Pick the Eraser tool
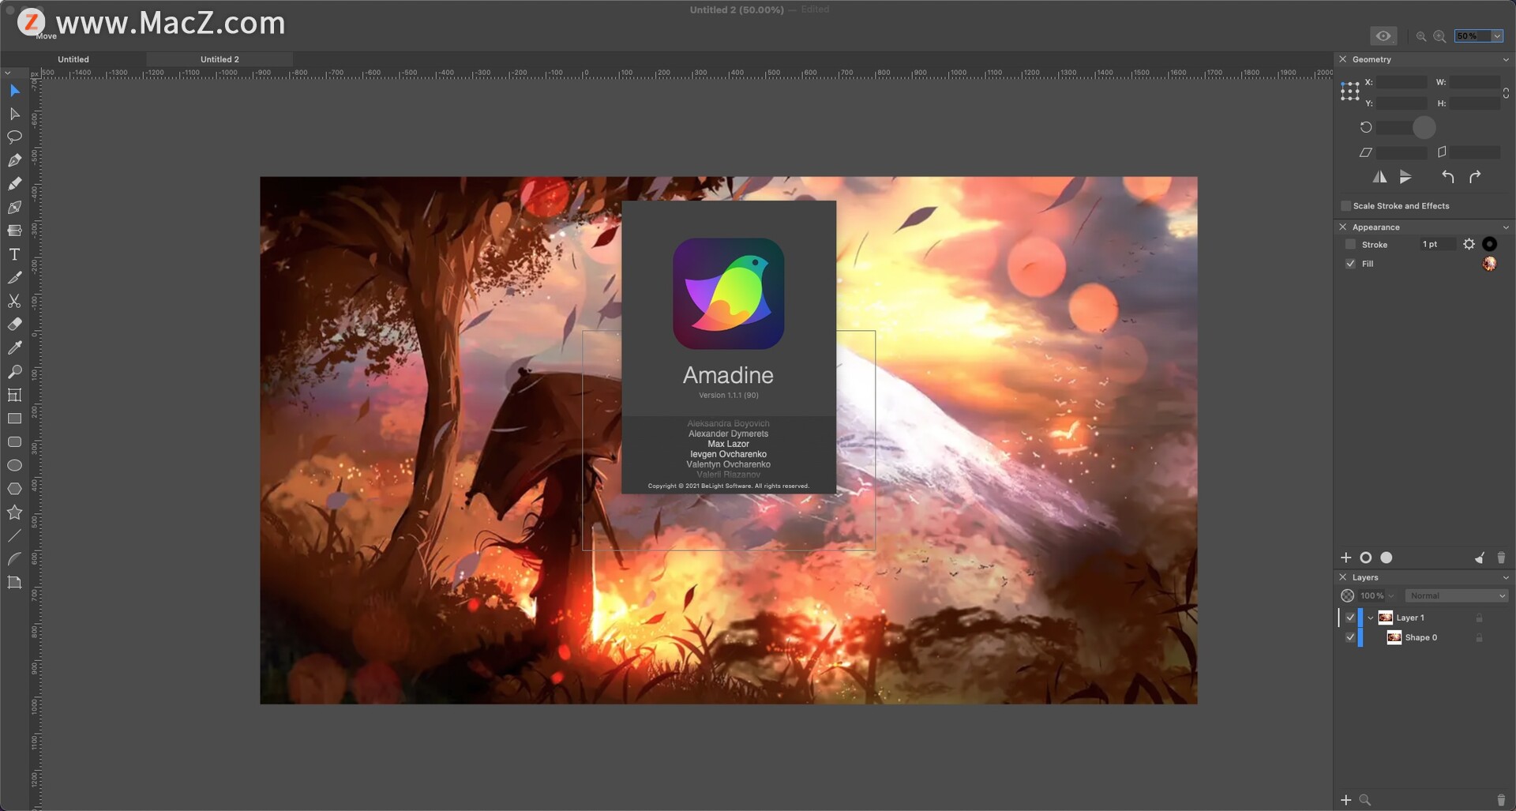 pos(14,325)
